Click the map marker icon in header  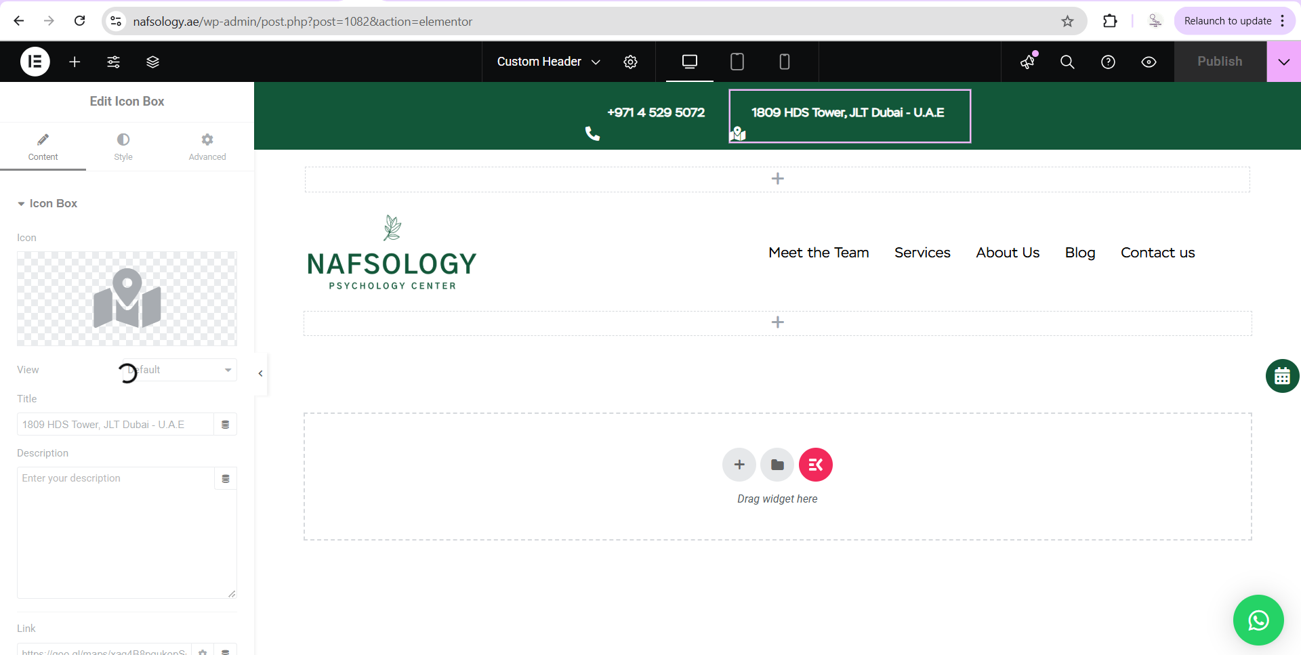[738, 133]
